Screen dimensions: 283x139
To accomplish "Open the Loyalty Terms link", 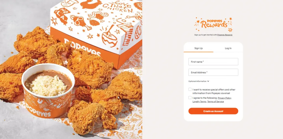I will [x=199, y=101].
